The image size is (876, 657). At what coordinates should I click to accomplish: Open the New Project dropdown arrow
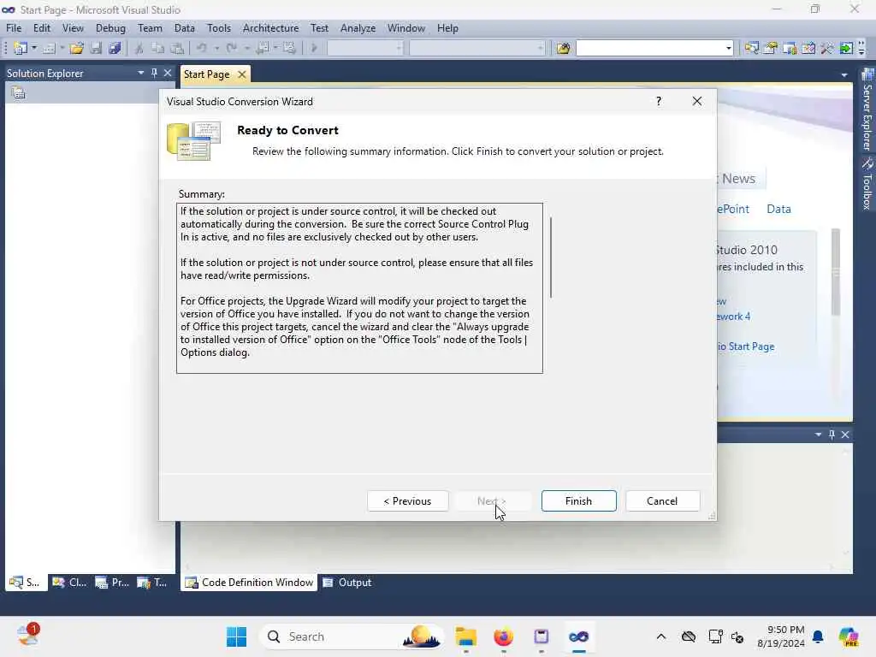[x=34, y=48]
